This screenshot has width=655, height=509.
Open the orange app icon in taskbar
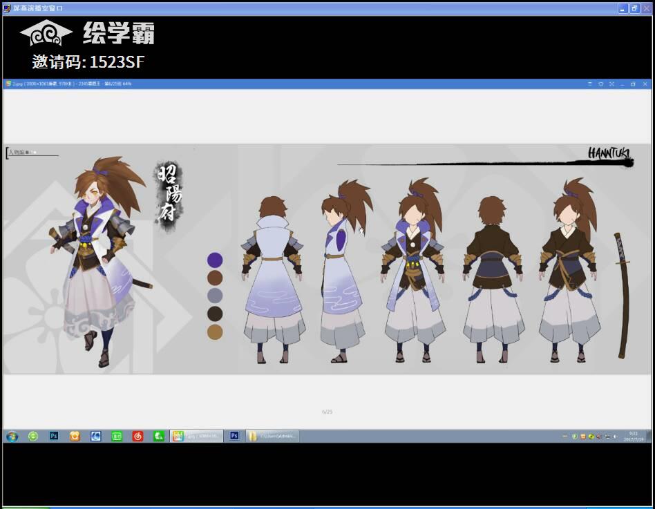click(75, 436)
